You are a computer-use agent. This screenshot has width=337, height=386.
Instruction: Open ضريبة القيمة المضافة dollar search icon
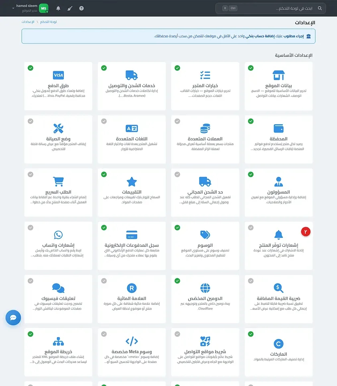point(278,288)
